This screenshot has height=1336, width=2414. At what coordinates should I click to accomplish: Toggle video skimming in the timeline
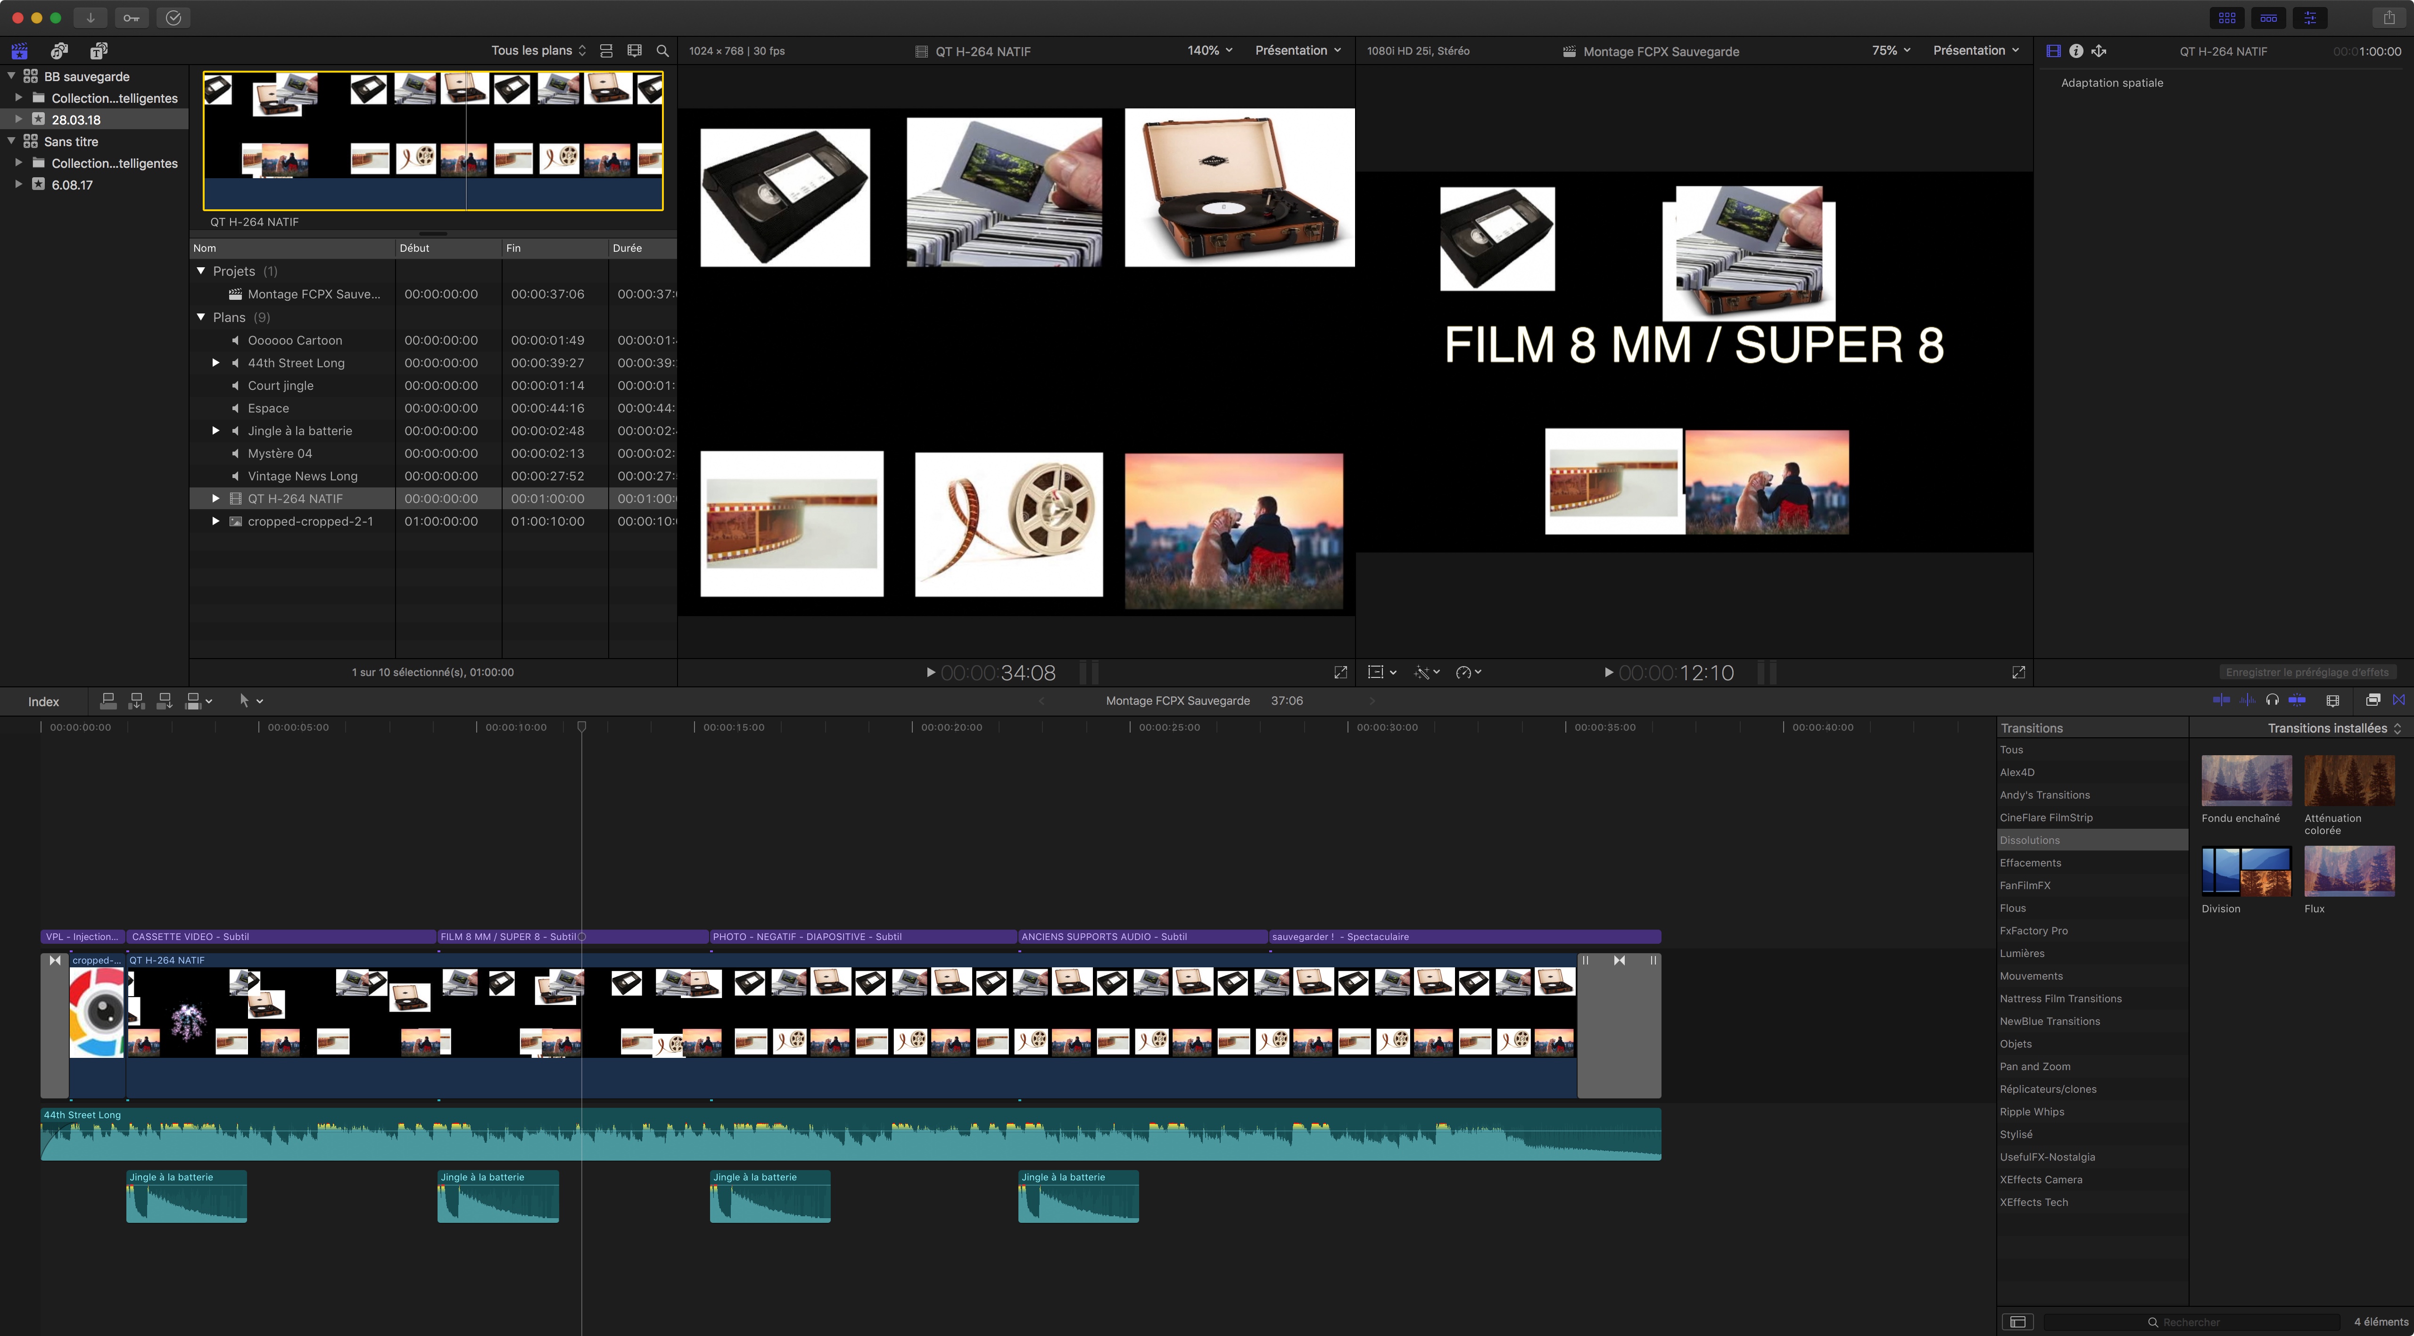[2221, 700]
